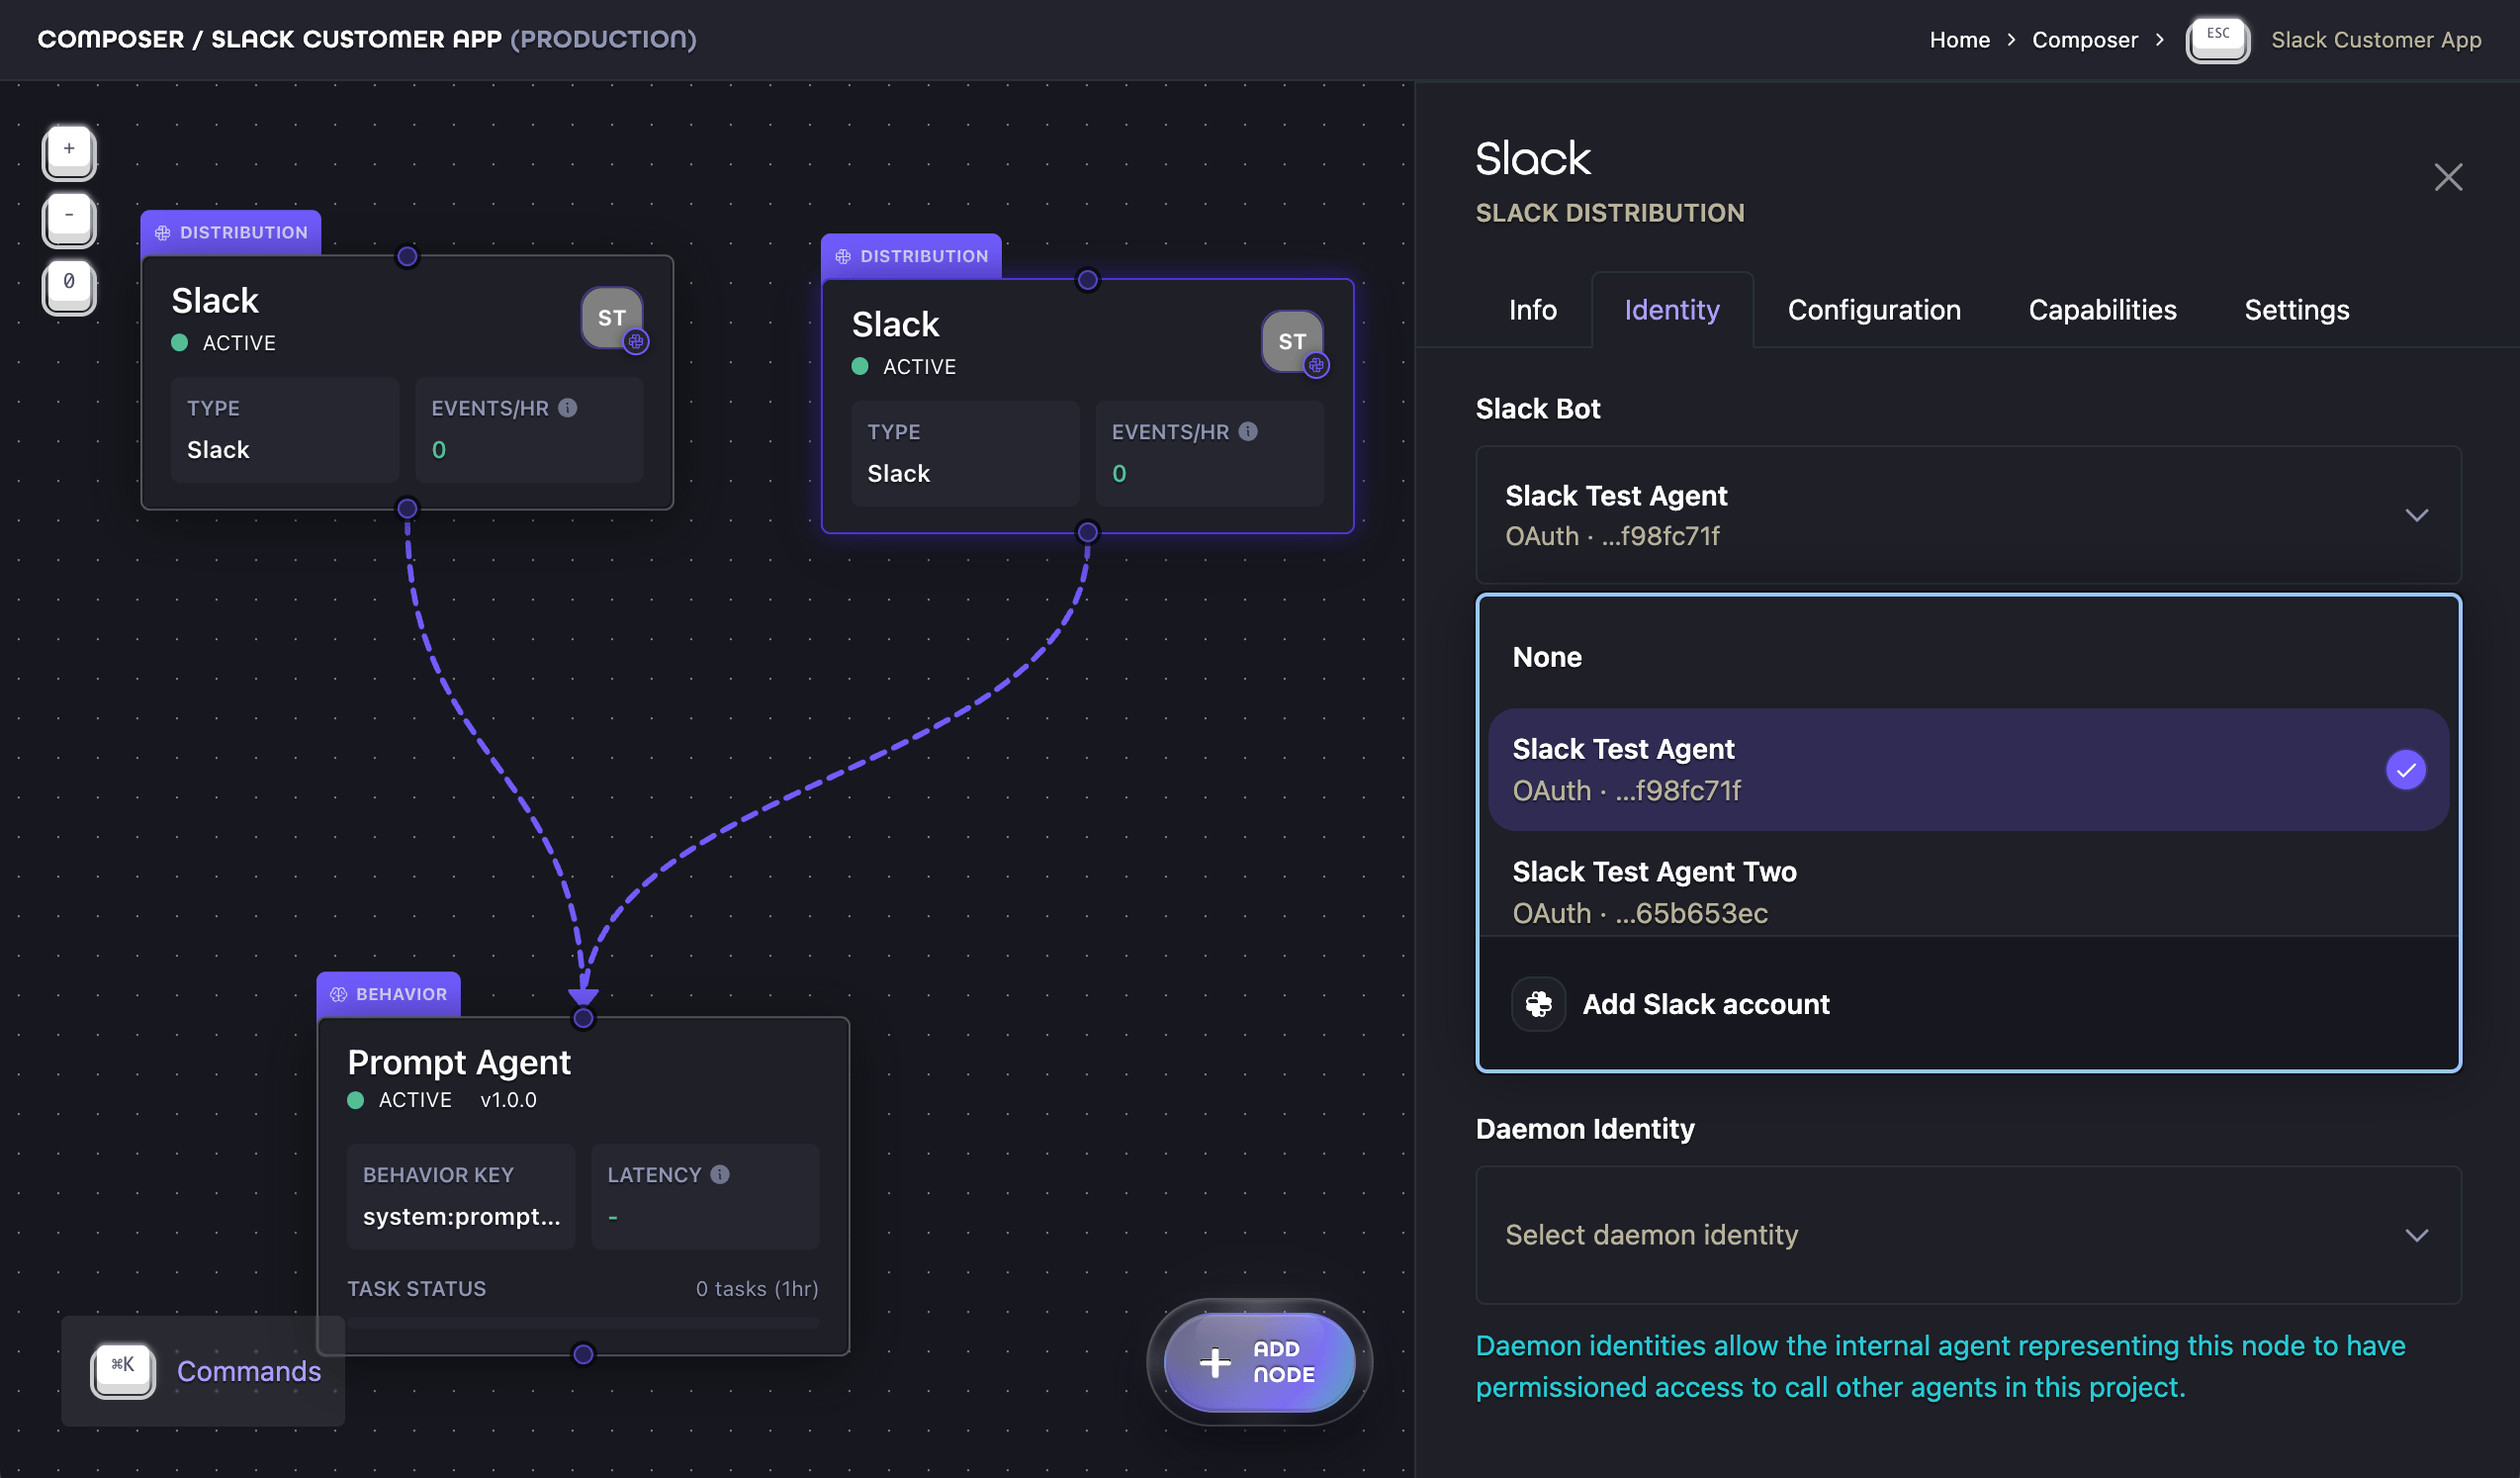
Task: Click info icon next to EVENTS/HR on right Slack node
Action: tap(1248, 432)
